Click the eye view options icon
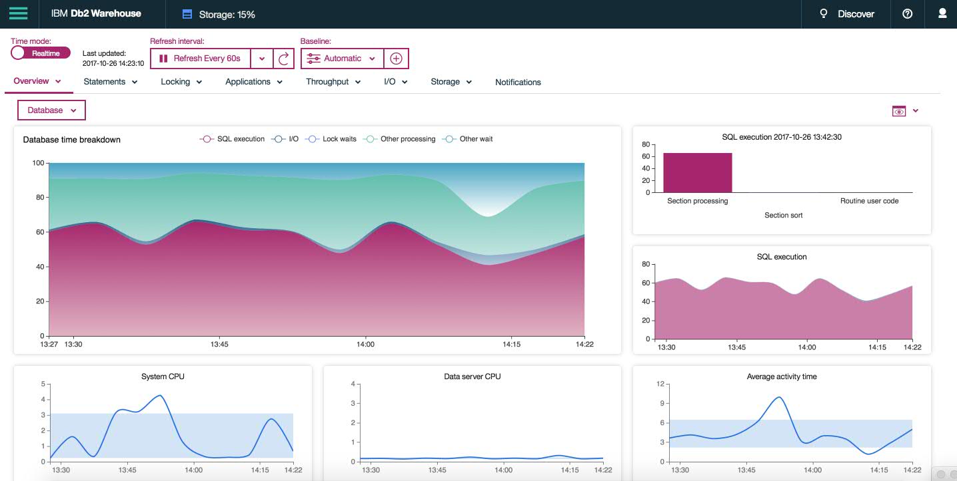The width and height of the screenshot is (957, 481). 899,111
